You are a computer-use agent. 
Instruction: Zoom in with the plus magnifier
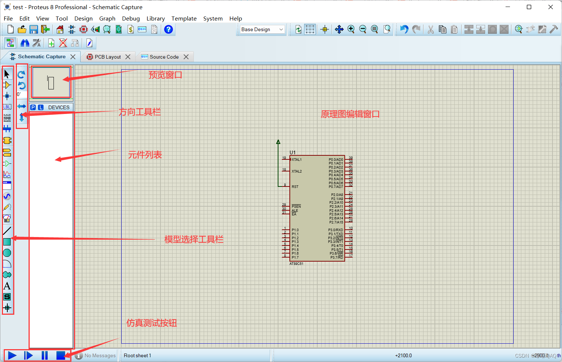(351, 29)
